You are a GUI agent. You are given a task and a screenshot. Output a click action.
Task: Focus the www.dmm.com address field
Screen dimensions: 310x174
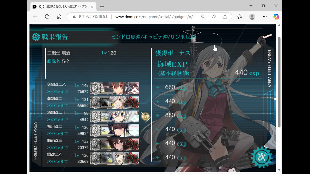[155, 17]
